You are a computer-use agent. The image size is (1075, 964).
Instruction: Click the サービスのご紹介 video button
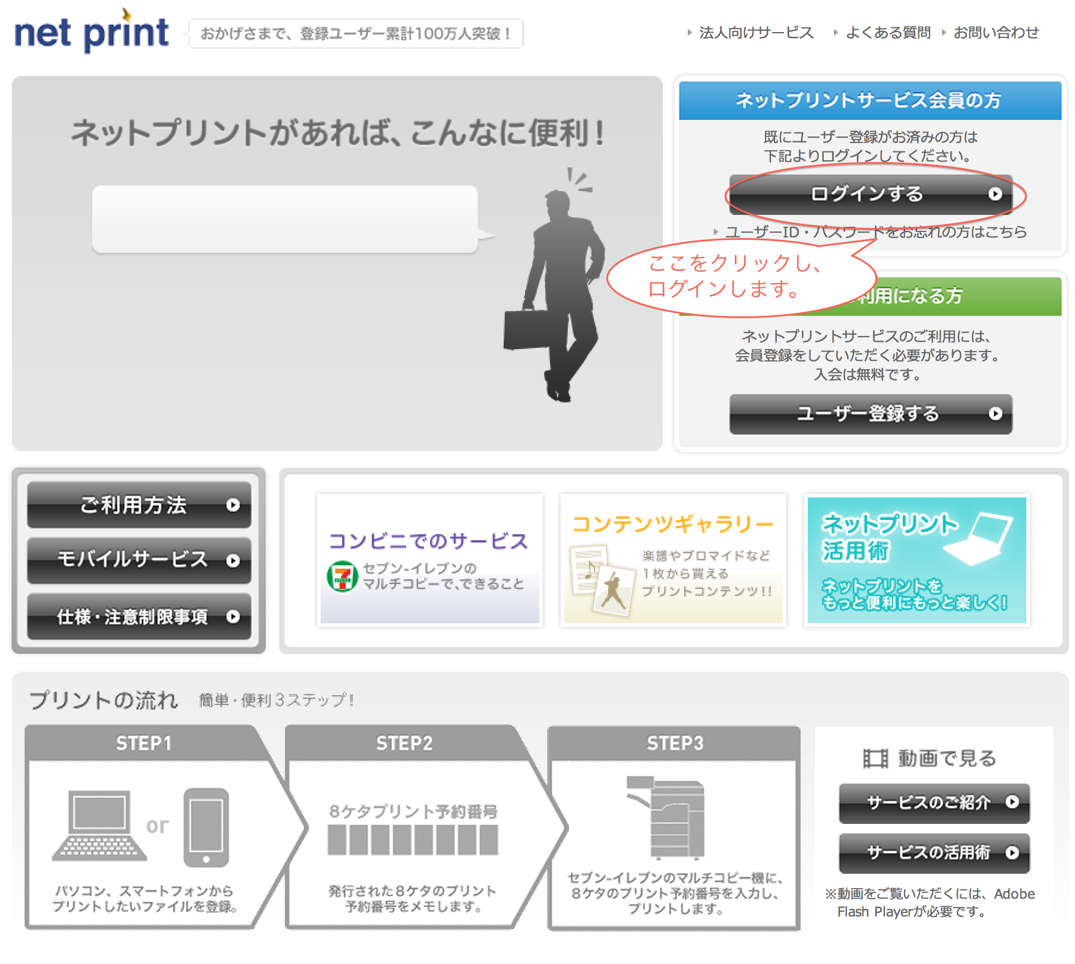pyautogui.click(x=934, y=803)
